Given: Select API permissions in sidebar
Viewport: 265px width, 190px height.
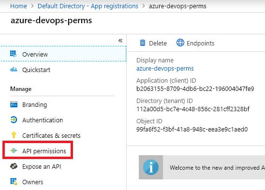Looking at the screenshot, I should click(x=44, y=151).
